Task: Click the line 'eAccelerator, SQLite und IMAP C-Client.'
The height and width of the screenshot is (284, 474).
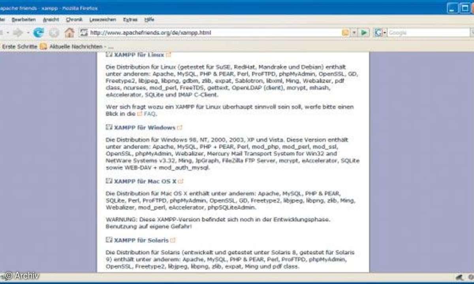Action: pos(162,95)
